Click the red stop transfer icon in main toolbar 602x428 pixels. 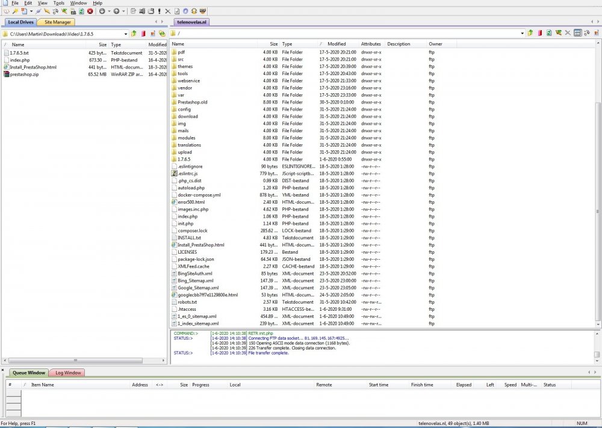(x=90, y=11)
